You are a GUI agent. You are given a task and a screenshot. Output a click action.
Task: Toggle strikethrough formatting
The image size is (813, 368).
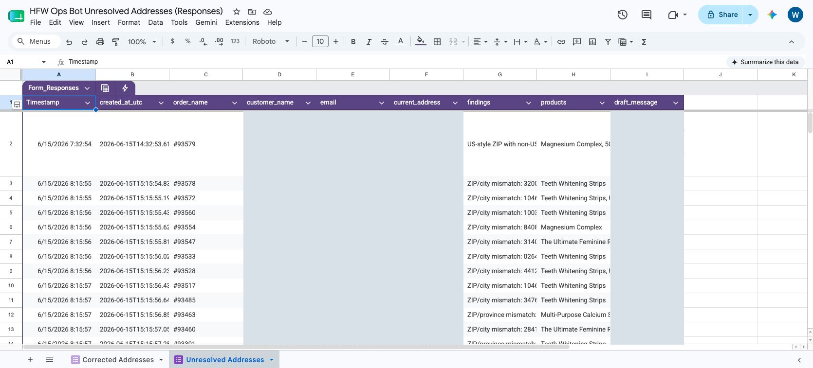tap(385, 42)
